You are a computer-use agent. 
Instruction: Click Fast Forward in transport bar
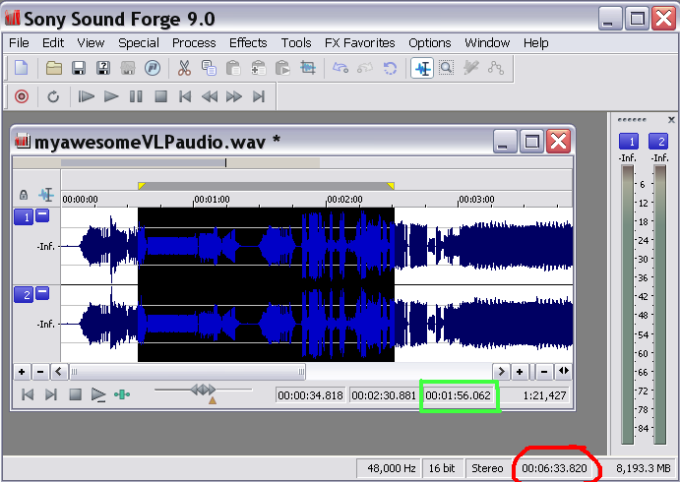click(x=234, y=96)
